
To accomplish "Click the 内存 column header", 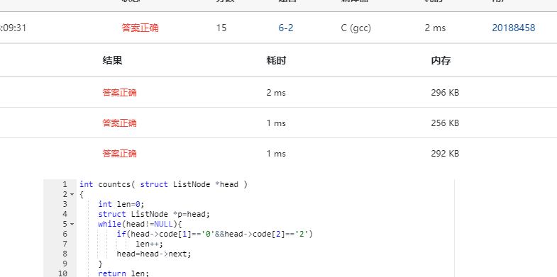I will click(441, 61).
